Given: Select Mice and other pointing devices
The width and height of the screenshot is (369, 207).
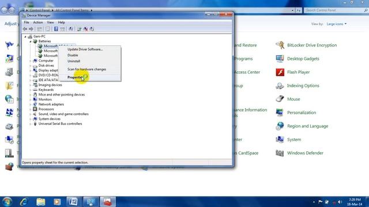Looking at the screenshot, I should [x=62, y=94].
